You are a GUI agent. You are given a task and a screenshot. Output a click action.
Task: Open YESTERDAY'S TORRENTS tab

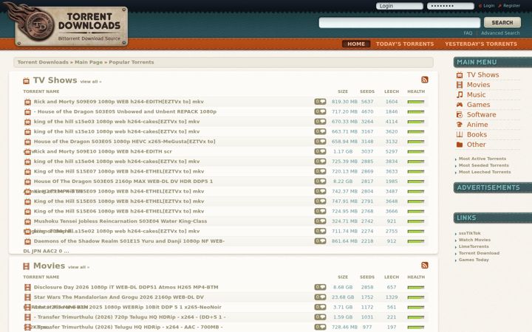(481, 44)
